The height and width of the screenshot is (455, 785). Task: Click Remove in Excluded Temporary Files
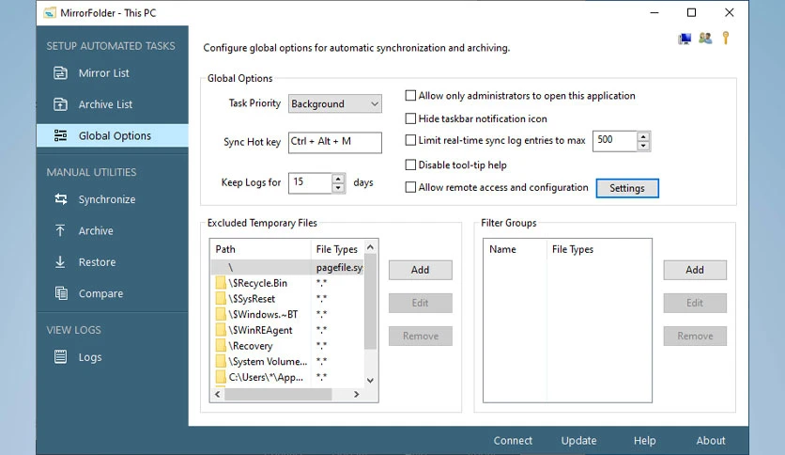tap(420, 336)
